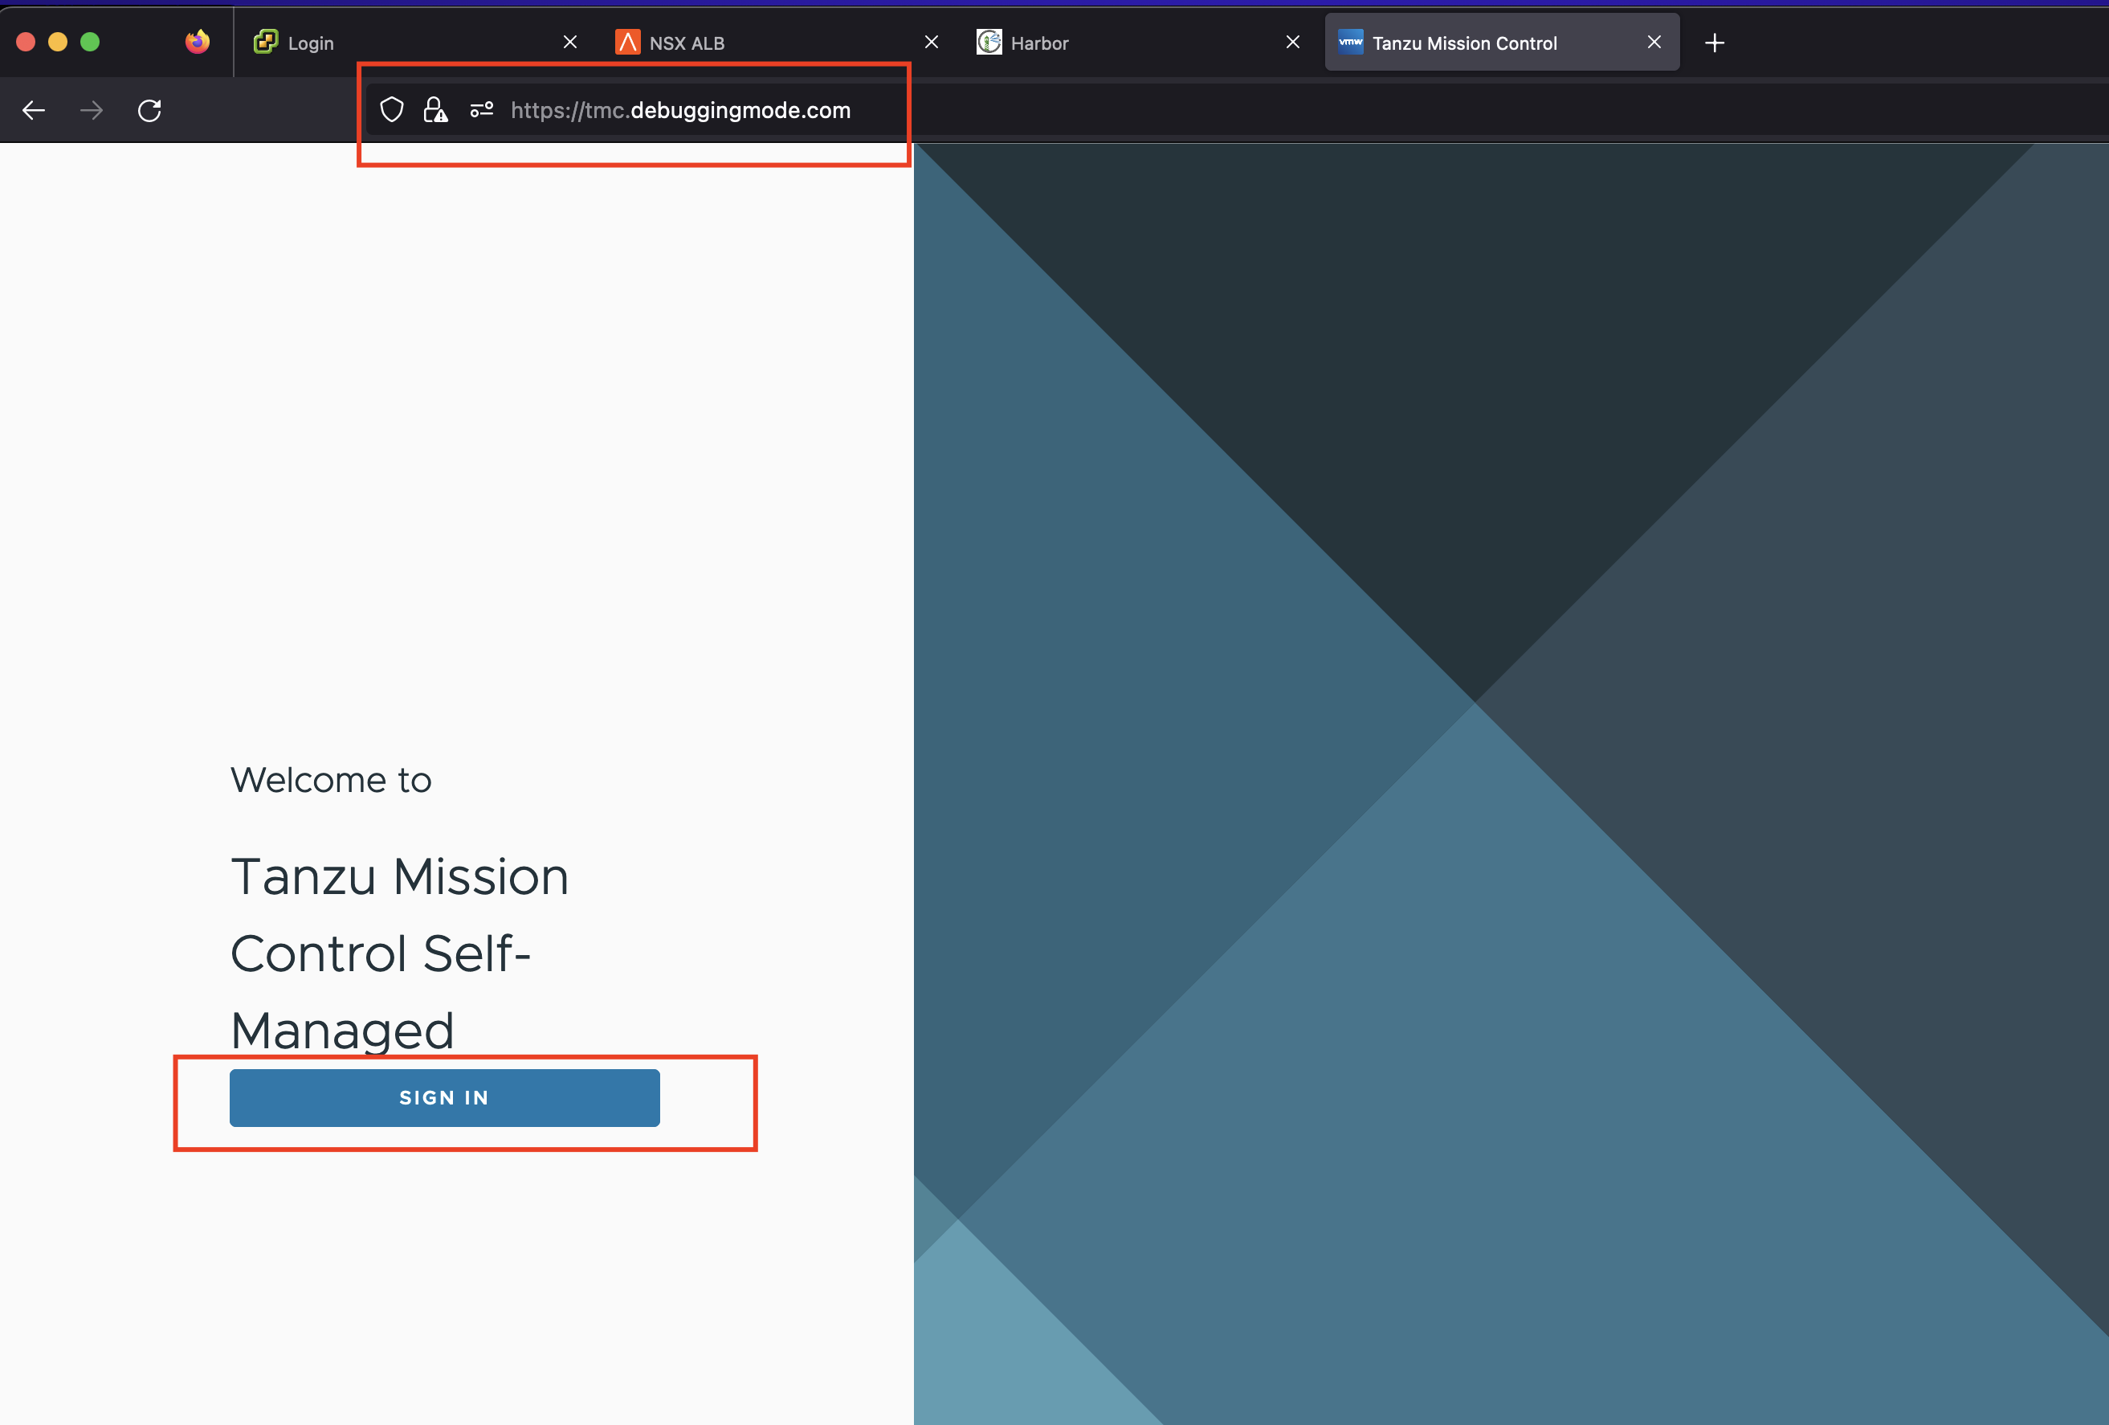This screenshot has width=2109, height=1425.
Task: Click the SIGN IN button
Action: pos(445,1097)
